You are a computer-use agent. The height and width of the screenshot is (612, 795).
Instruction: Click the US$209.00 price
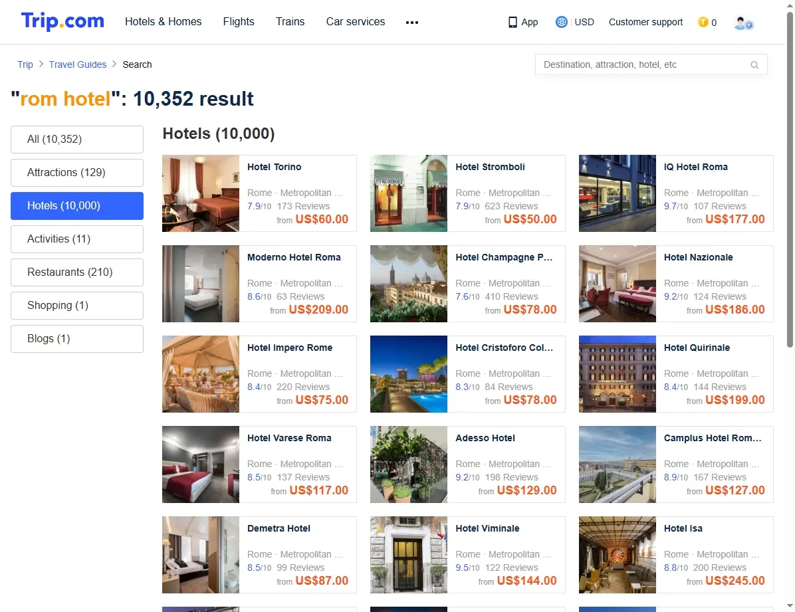tap(318, 309)
